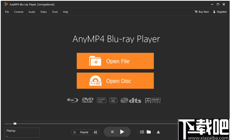The width and height of the screenshot is (230, 140).
Task: Start playback with the play button
Action: point(122,132)
